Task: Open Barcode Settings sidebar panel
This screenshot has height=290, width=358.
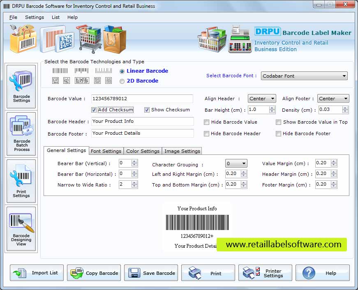Action: click(21, 87)
